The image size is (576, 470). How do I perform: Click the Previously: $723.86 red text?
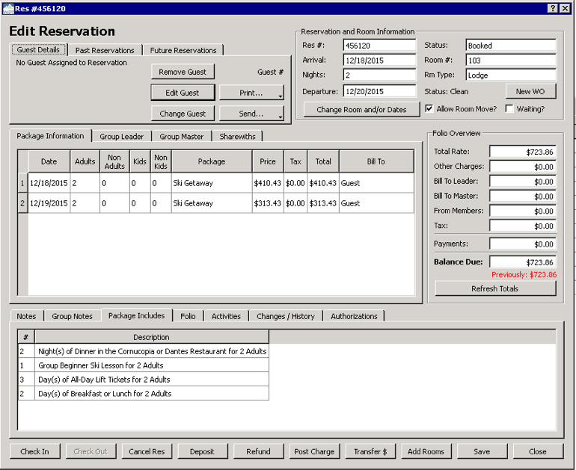click(x=524, y=274)
